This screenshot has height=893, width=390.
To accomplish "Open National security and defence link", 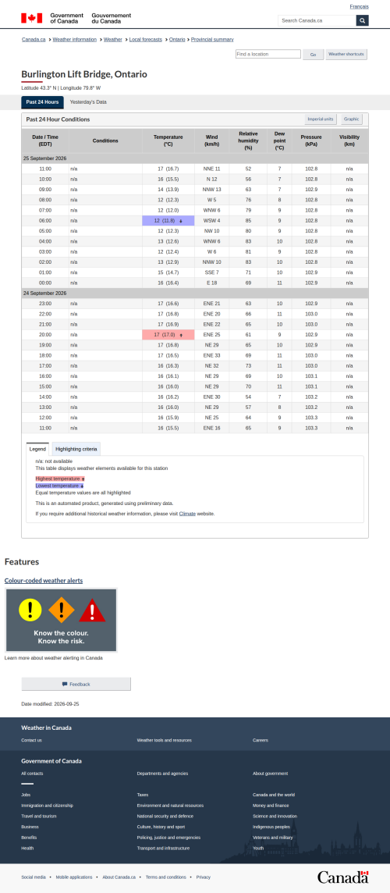I will coord(165,817).
